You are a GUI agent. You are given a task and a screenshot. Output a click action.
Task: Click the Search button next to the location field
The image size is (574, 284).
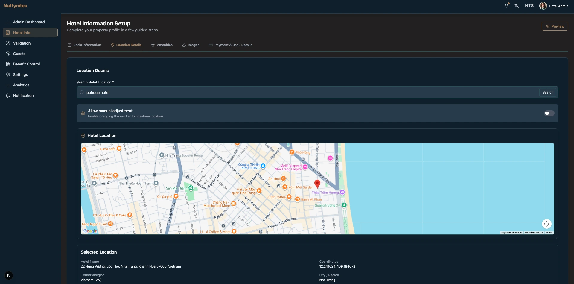pyautogui.click(x=547, y=92)
